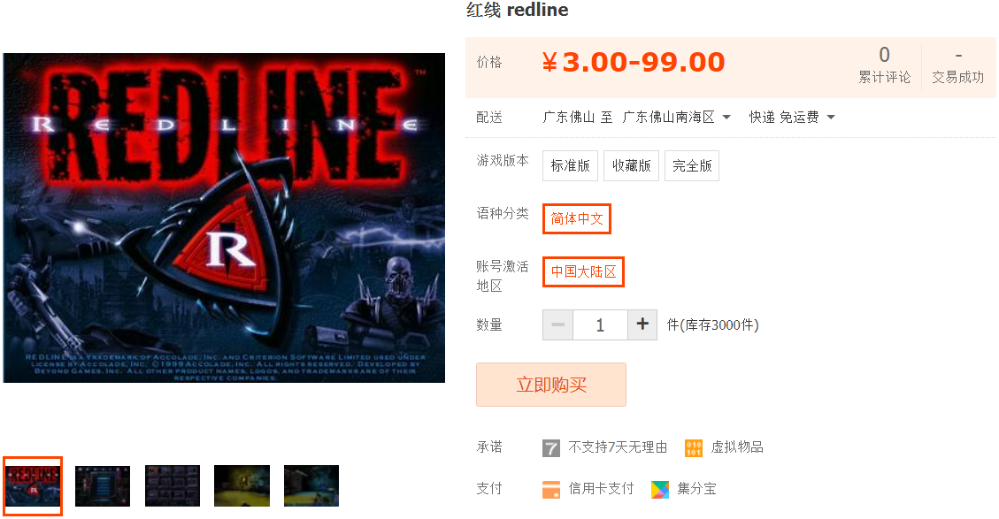
Task: Select the first Redline logo thumbnail
Action: (33, 486)
